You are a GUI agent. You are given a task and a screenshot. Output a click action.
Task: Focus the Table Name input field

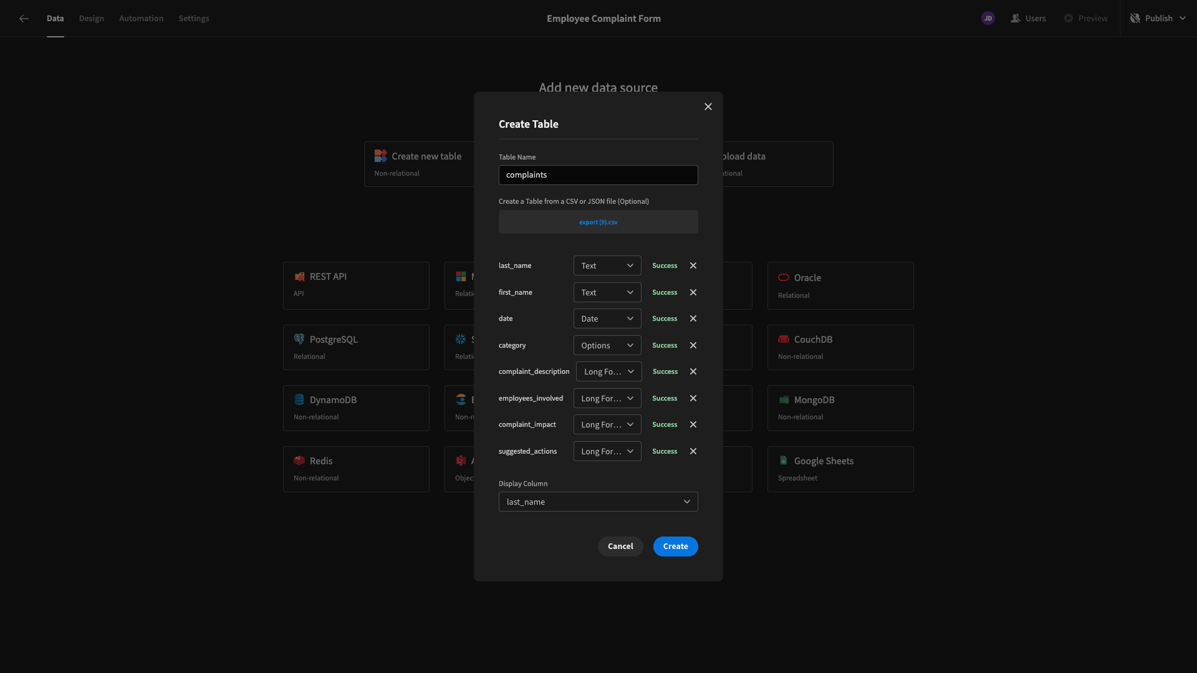tap(598, 175)
